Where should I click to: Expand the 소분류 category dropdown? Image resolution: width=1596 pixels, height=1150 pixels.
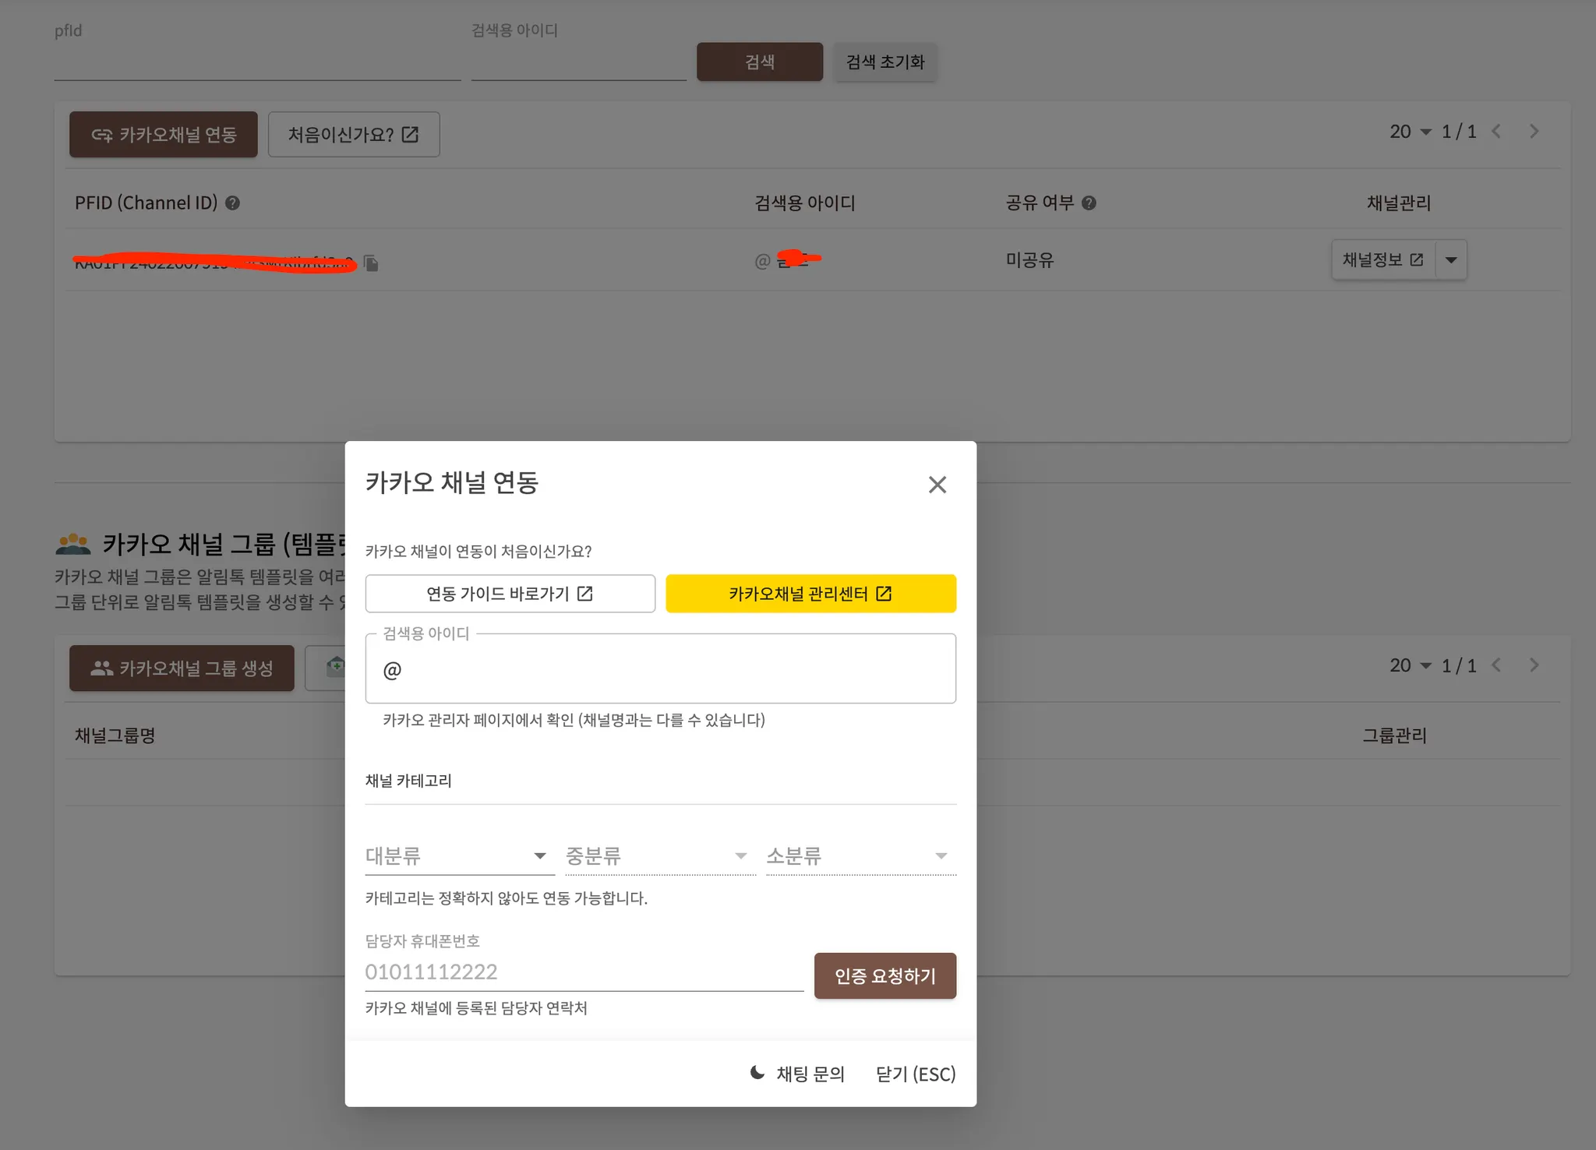pos(860,855)
